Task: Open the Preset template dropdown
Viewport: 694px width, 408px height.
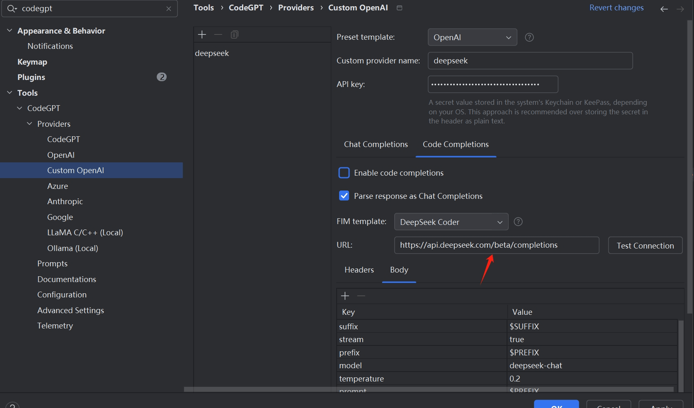Action: 473,37
